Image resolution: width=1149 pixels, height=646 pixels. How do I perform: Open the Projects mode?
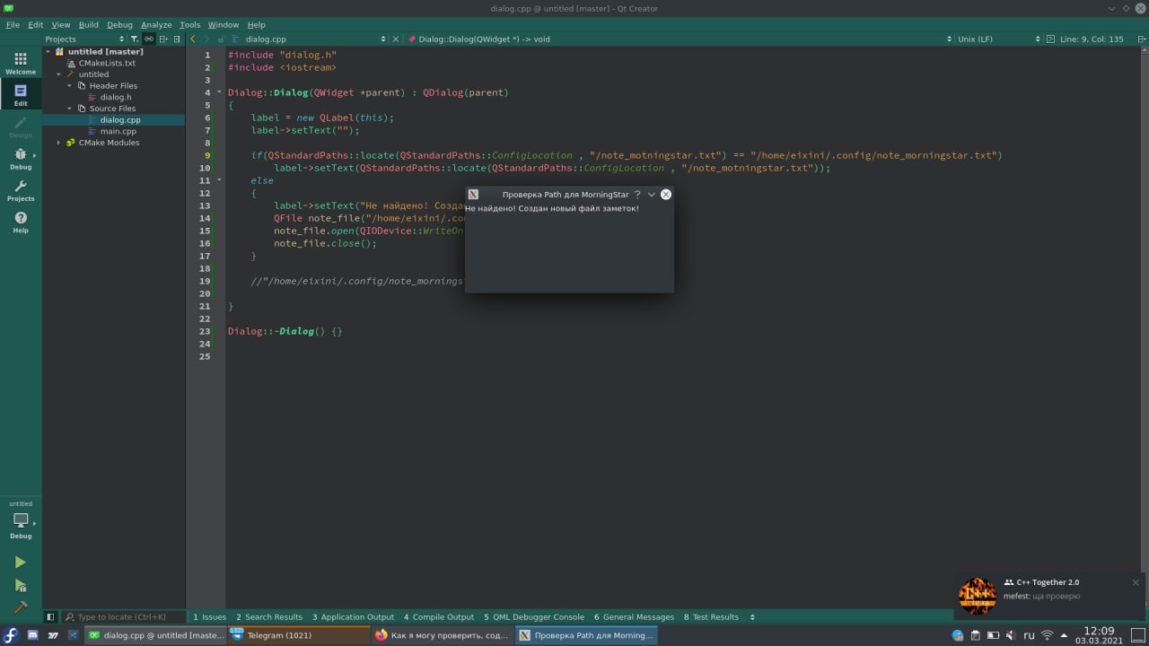click(x=21, y=190)
